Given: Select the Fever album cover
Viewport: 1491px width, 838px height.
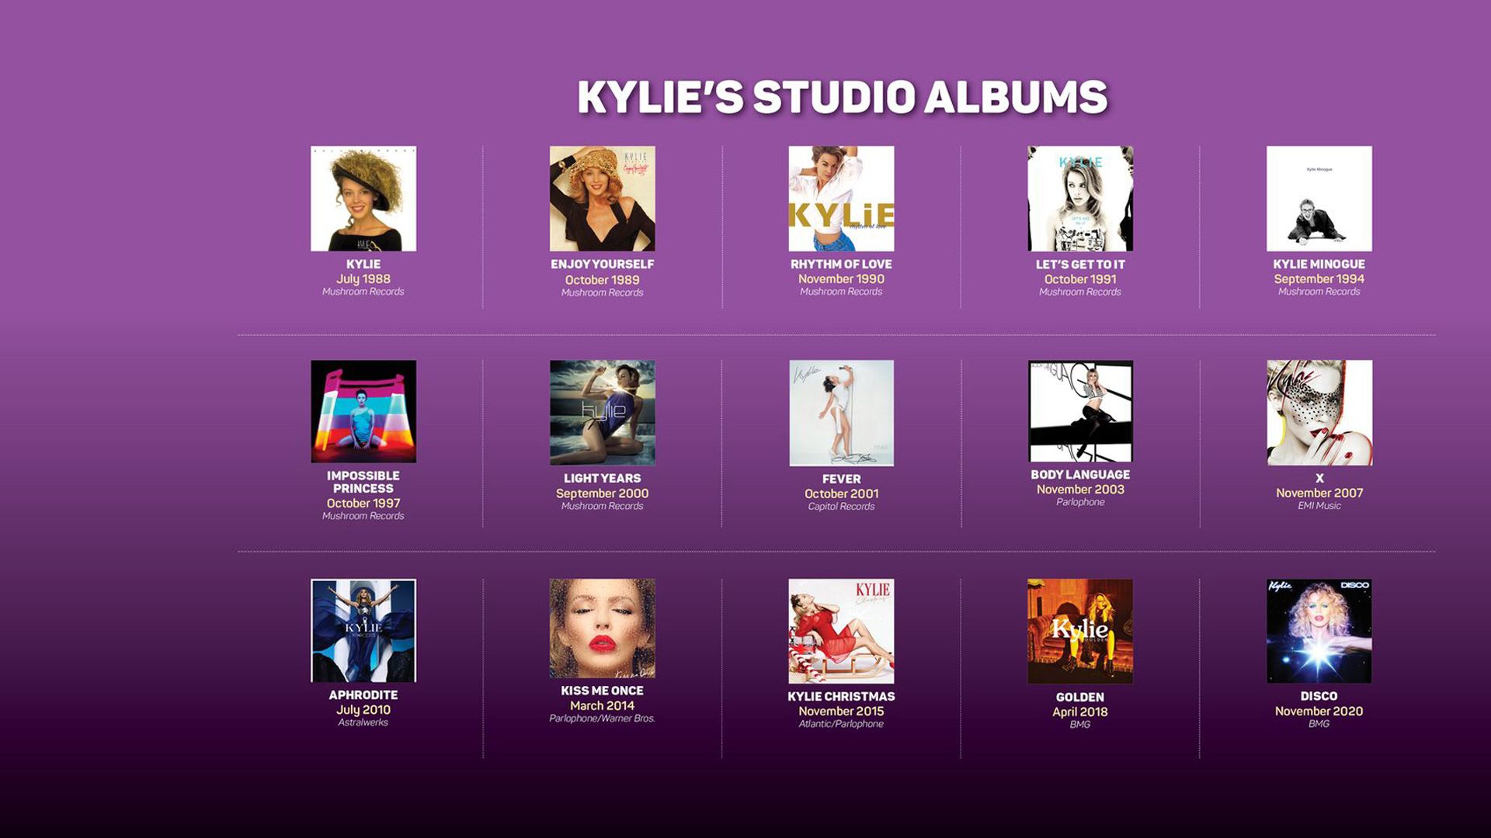Looking at the screenshot, I should (841, 413).
